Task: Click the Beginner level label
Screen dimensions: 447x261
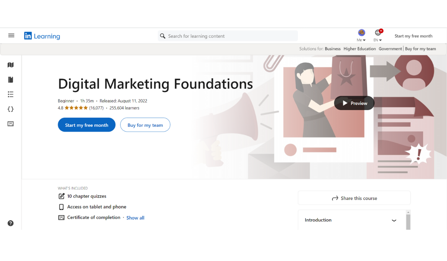Action: click(66, 101)
